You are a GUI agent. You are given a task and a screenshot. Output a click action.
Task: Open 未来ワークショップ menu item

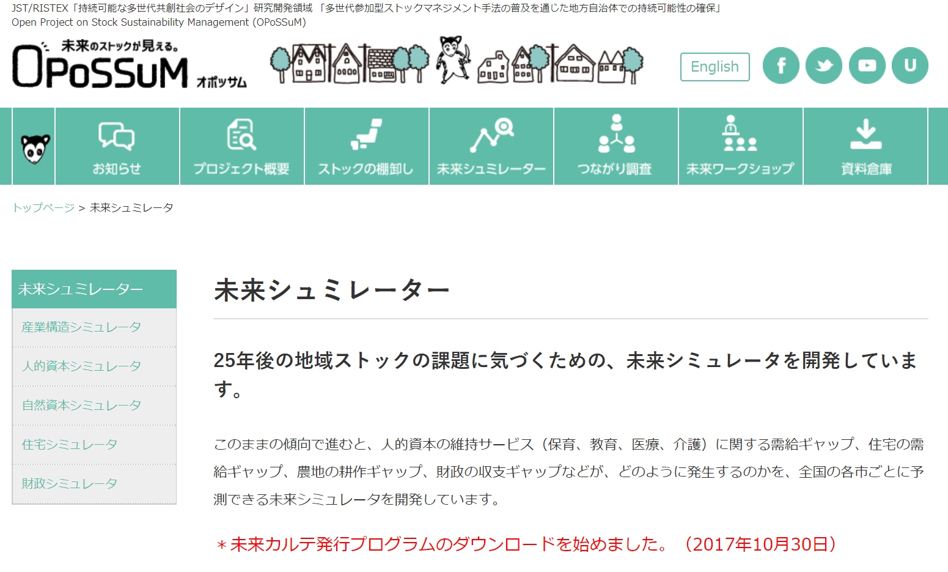pos(740,147)
